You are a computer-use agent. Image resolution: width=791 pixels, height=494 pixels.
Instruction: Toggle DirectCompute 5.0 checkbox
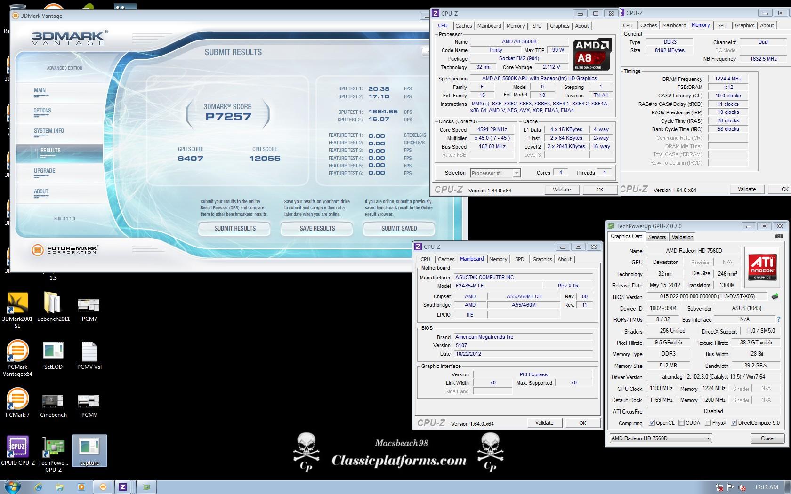(x=734, y=423)
